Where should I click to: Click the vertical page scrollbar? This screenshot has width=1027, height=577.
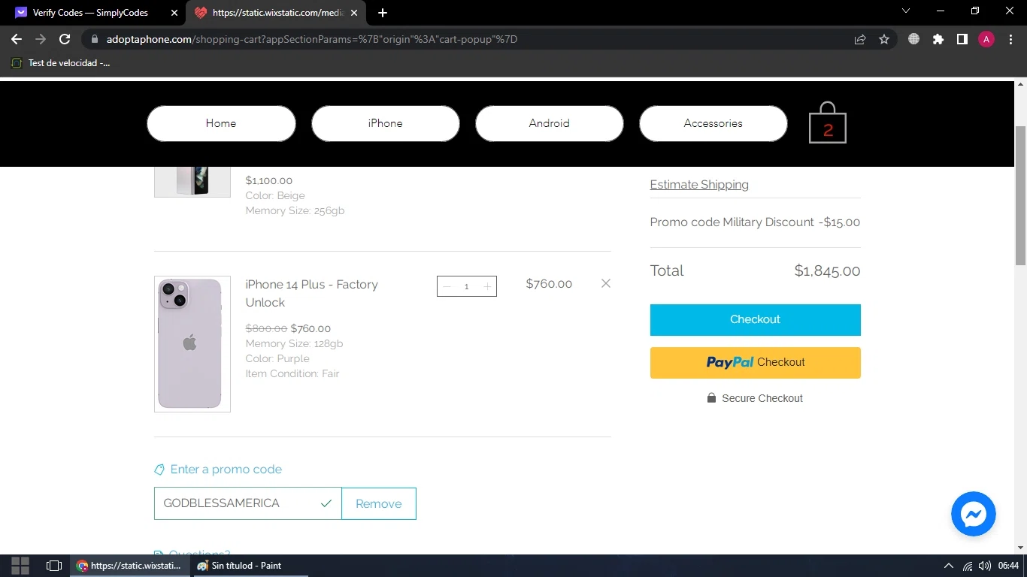point(1020,195)
